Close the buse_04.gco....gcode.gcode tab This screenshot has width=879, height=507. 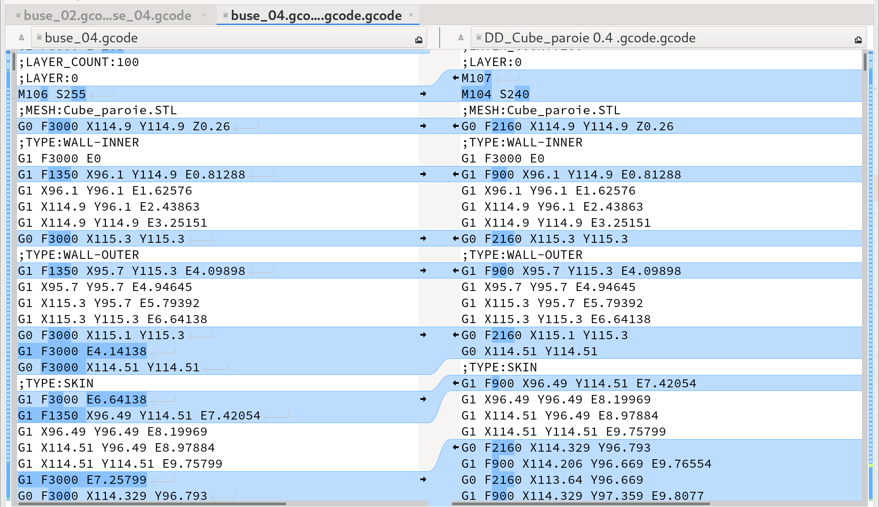(411, 15)
